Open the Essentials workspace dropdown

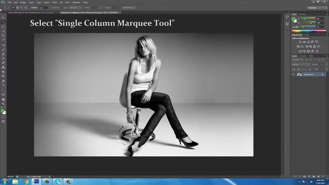[x=318, y=8]
